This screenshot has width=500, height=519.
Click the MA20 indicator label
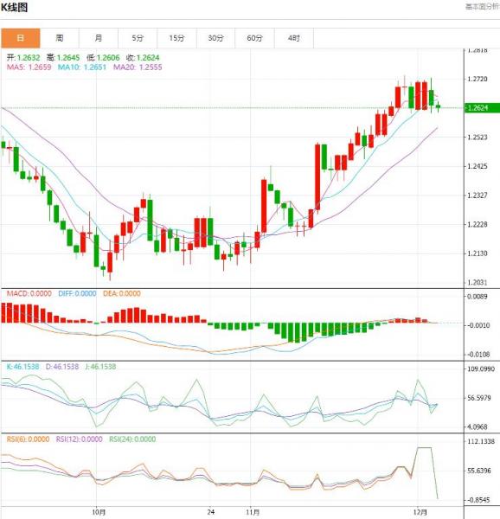click(x=138, y=67)
